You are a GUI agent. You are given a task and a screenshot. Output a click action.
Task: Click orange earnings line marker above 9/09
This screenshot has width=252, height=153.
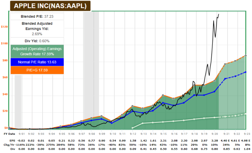101,116
